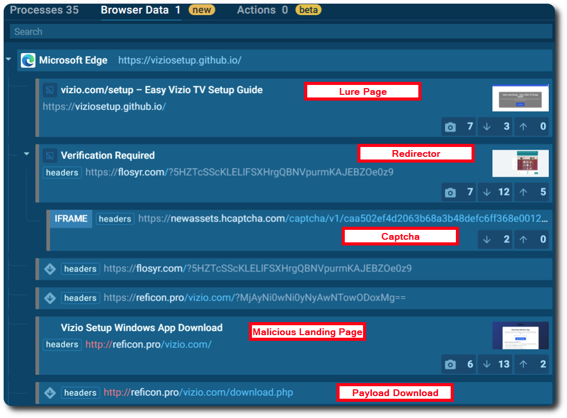
Task: Open thumbnail of the viziosetup.github.io page
Action: tap(521, 98)
